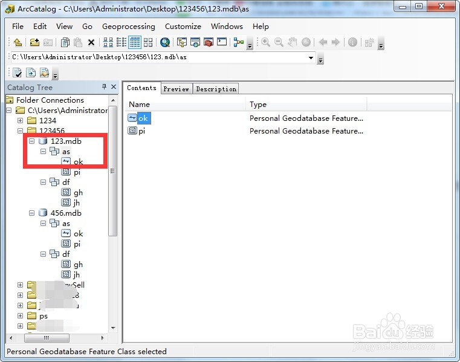Click the Paste icon in toolbar
Image resolution: width=460 pixels, height=362 pixels.
(x=78, y=42)
